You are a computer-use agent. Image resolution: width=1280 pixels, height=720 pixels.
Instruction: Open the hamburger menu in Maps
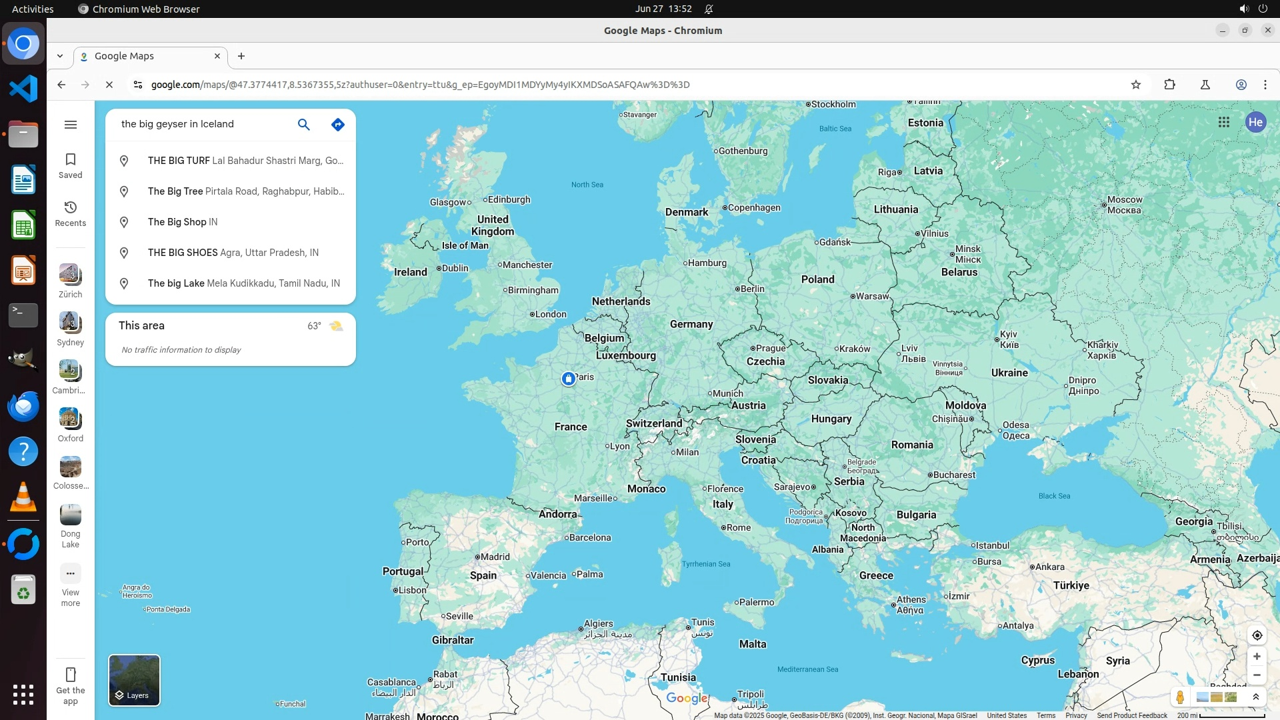(71, 125)
